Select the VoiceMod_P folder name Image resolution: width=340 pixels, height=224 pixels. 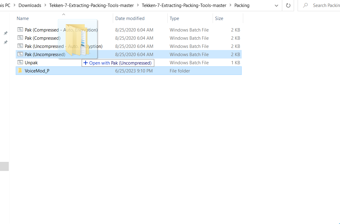37,71
